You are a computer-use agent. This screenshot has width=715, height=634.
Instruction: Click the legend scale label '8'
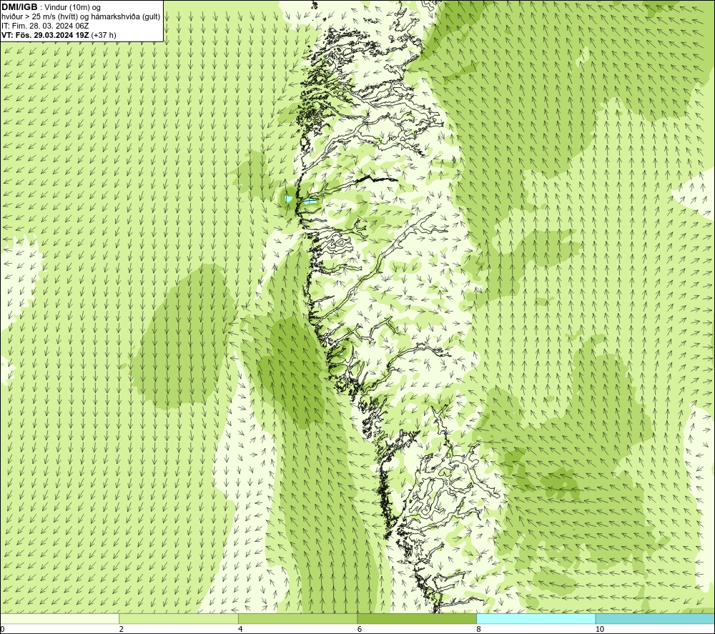click(x=478, y=630)
